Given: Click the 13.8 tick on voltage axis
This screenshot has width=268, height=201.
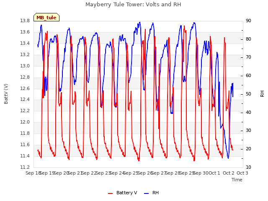Looking at the screenshot, I should pos(25,21).
